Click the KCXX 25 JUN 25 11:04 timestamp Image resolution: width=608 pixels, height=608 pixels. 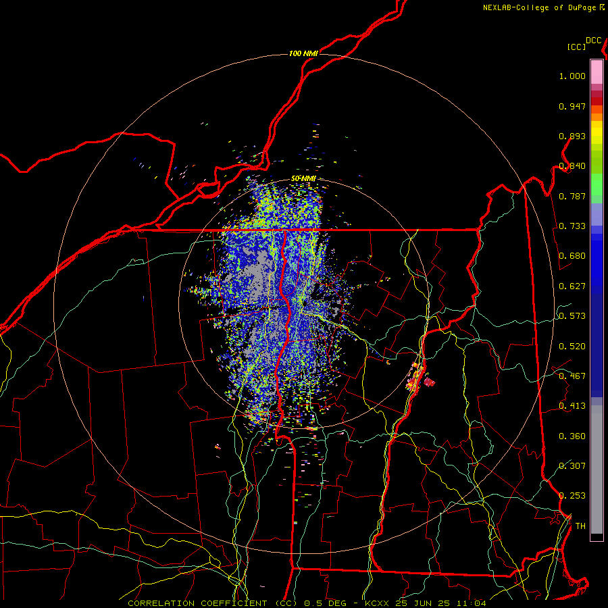[426, 603]
